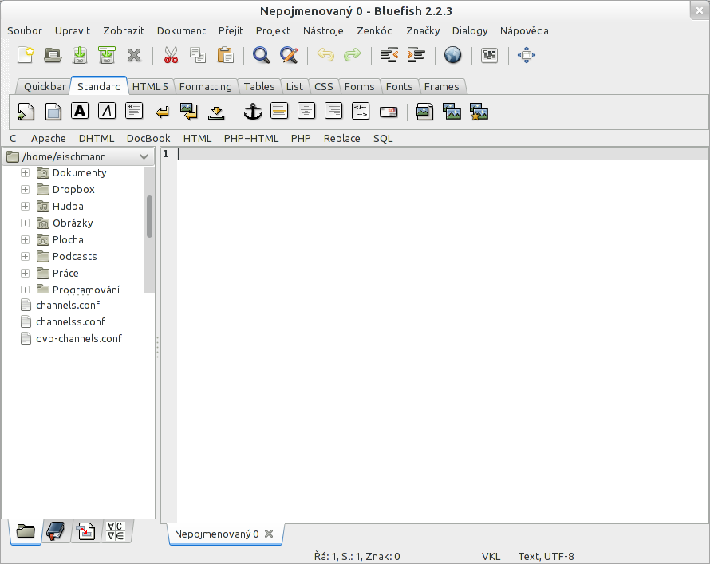710x564 pixels.
Task: Expand the Dokumenty folder tree node
Action: point(25,172)
